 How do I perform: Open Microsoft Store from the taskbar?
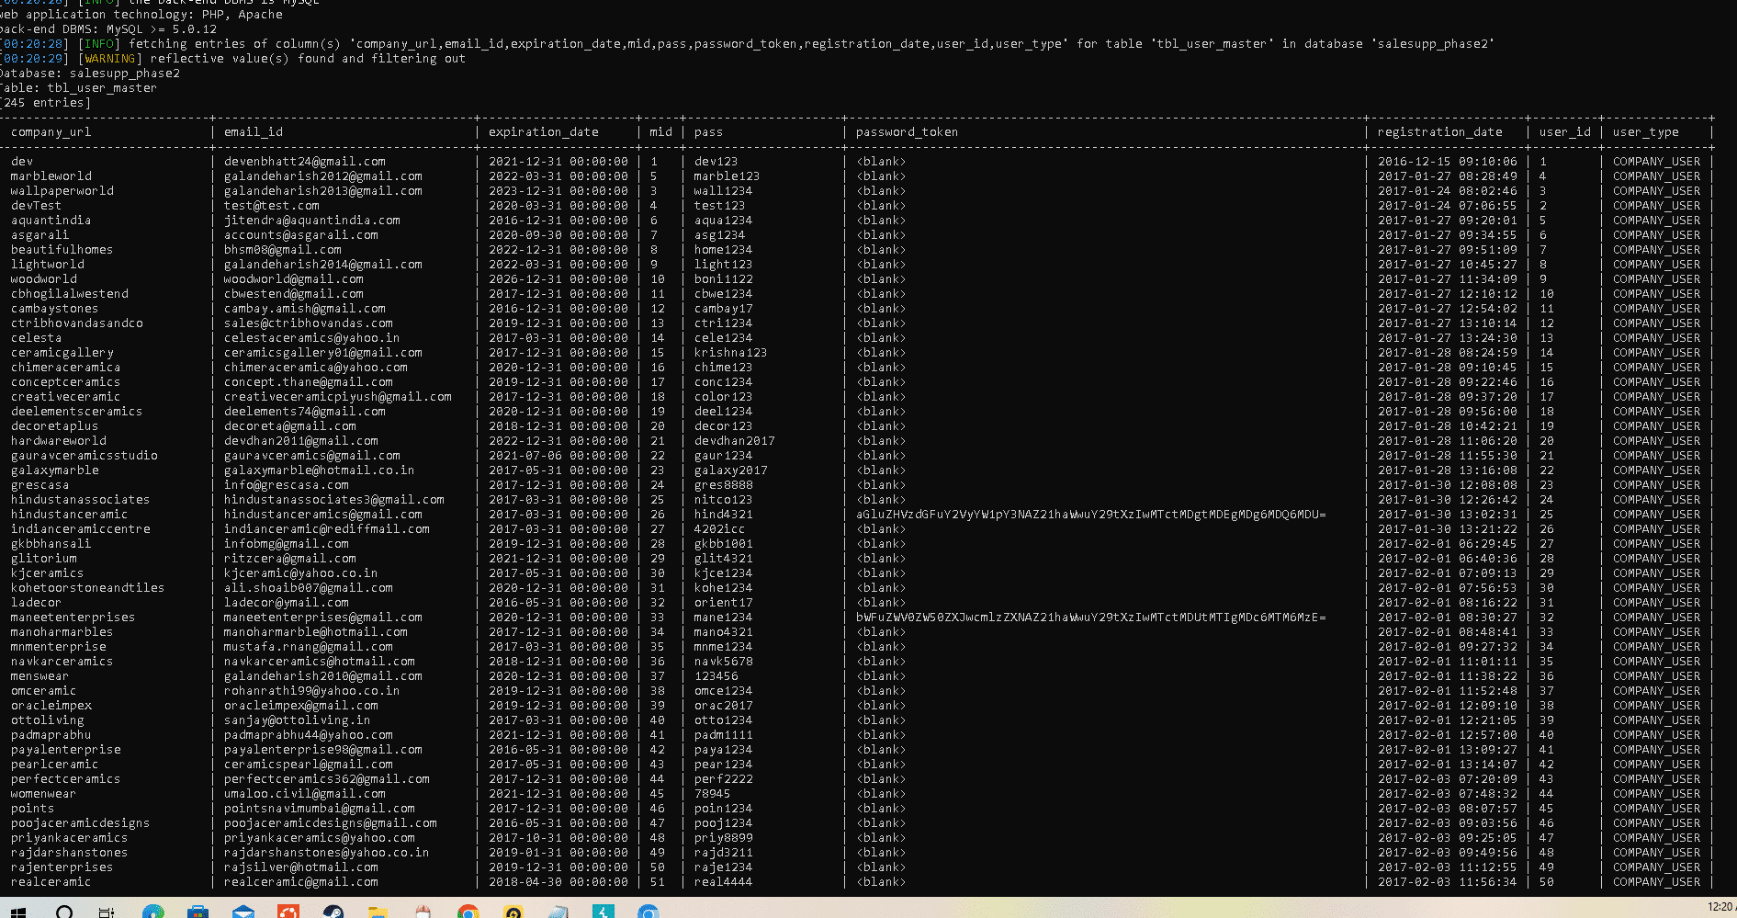[197, 911]
